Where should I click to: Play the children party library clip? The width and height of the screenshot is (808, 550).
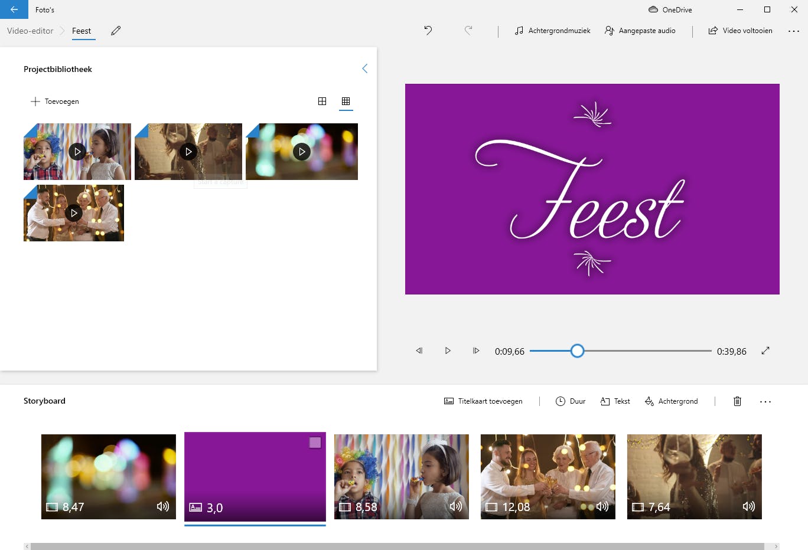point(77,152)
